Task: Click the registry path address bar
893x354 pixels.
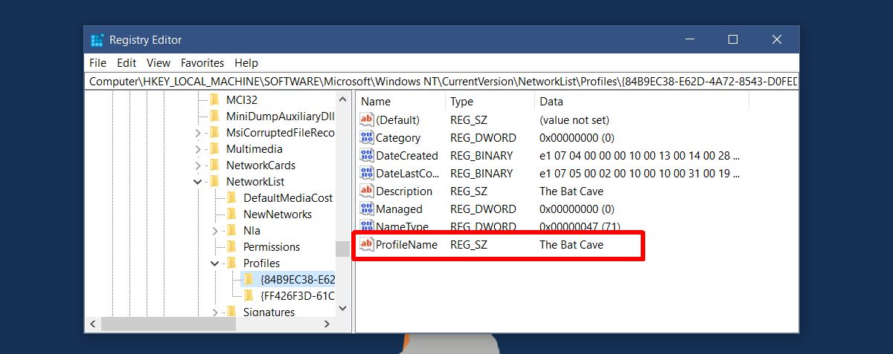Action: pos(442,81)
